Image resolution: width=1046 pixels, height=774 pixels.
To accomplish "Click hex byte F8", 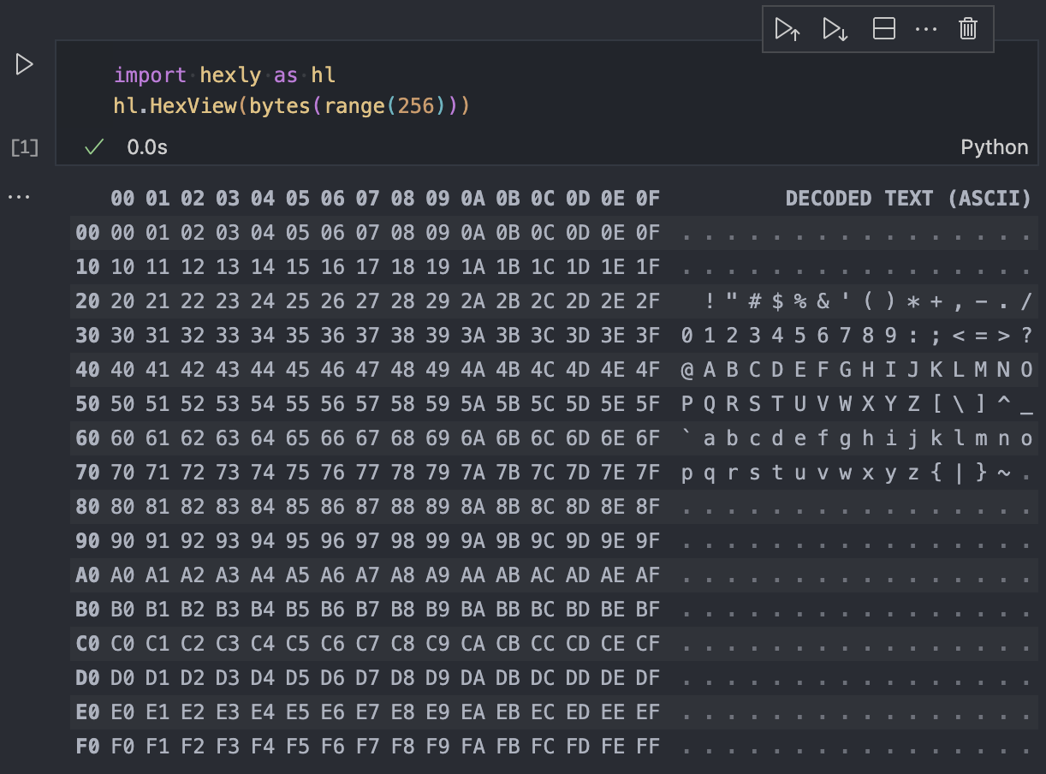I will click(402, 747).
